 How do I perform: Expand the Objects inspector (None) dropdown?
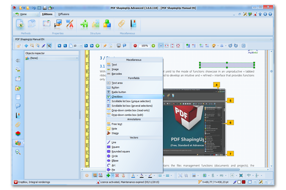click(x=77, y=58)
